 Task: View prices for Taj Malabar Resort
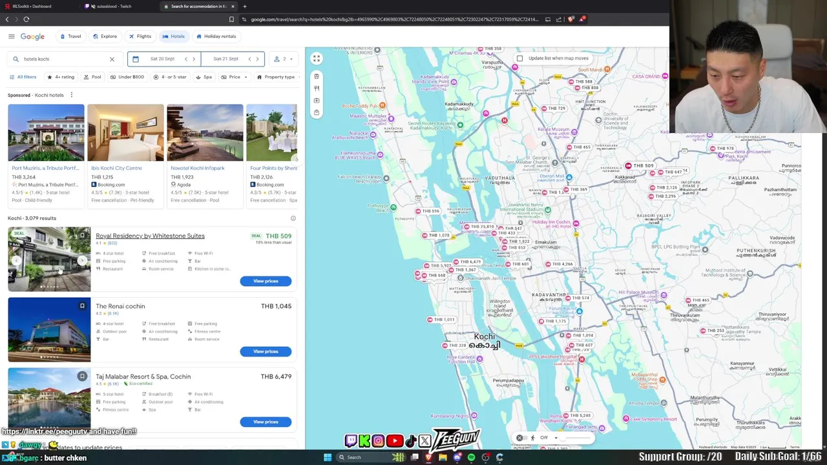266,422
